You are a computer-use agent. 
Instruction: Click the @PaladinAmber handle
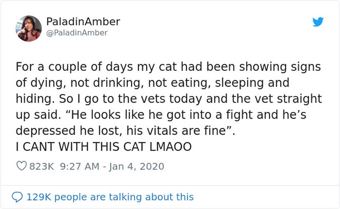click(77, 33)
